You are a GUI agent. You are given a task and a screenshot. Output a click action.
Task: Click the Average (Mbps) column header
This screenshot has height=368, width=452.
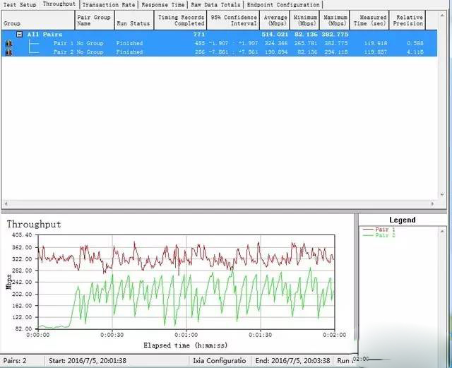pos(275,20)
